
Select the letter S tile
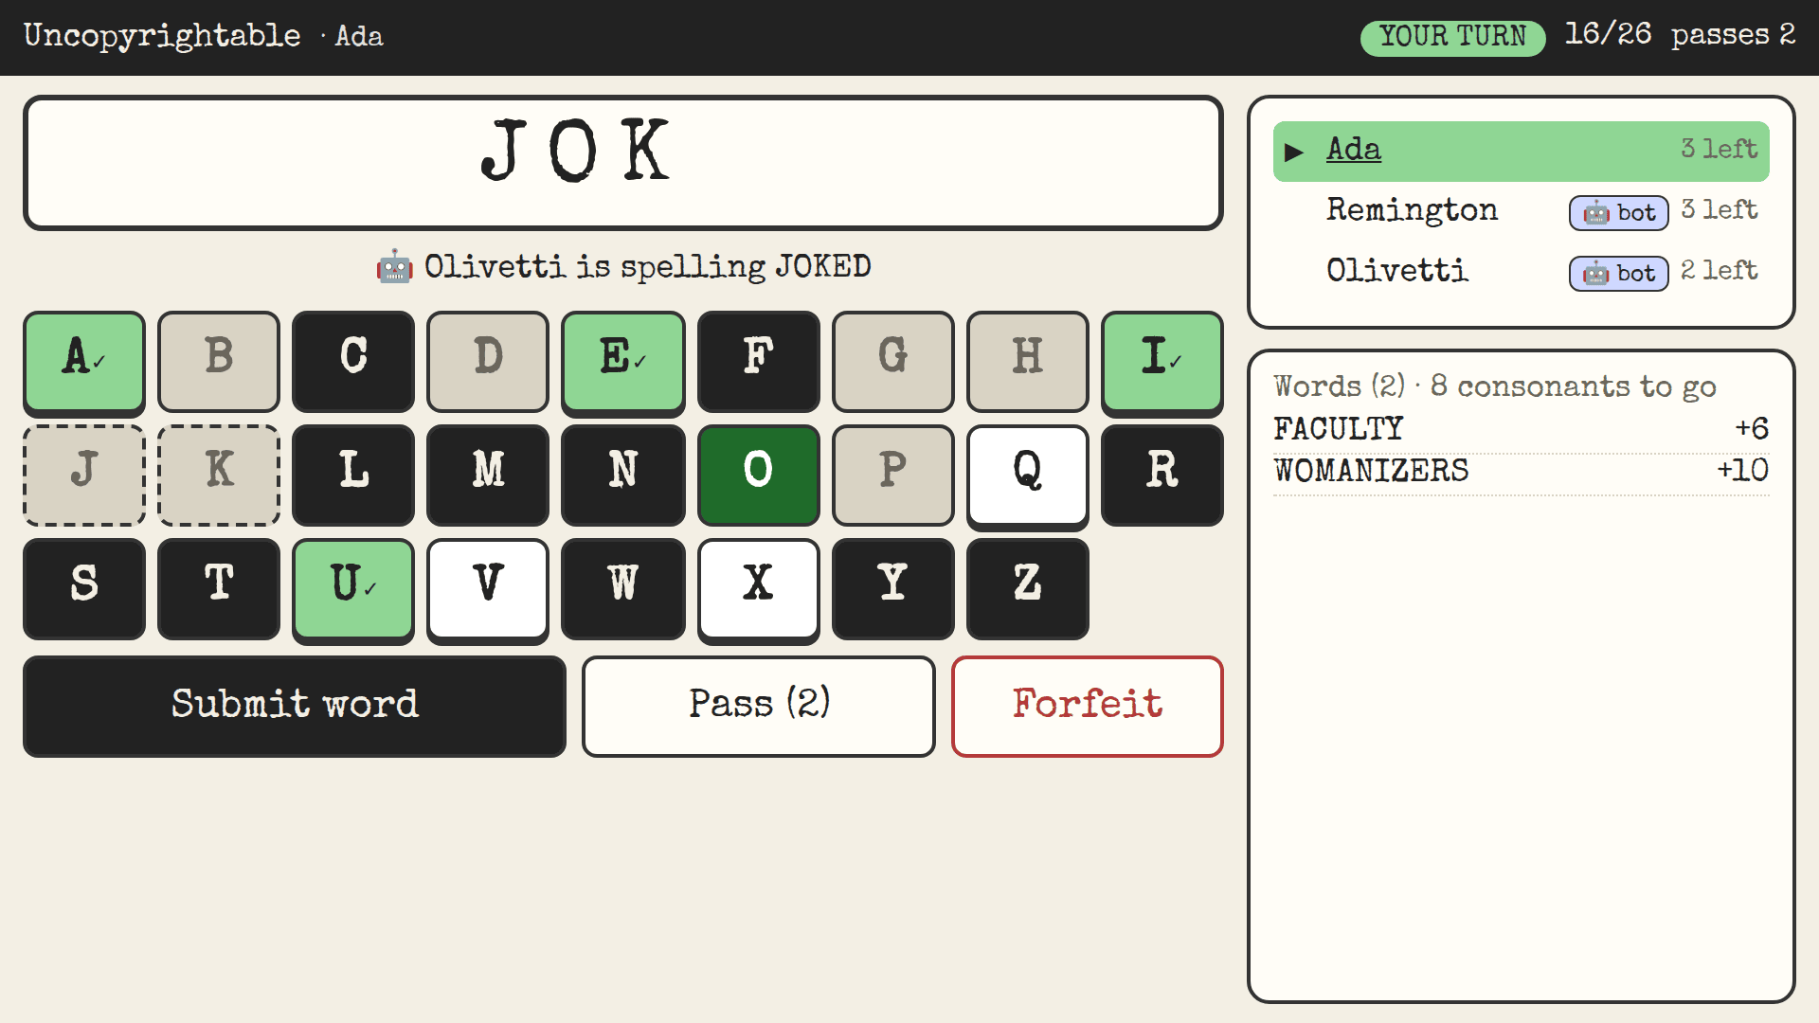point(84,589)
